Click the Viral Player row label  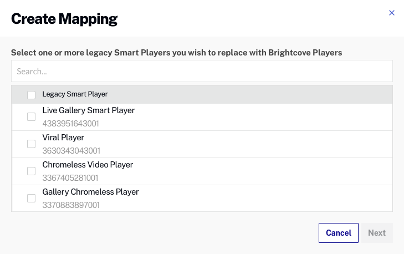(63, 138)
